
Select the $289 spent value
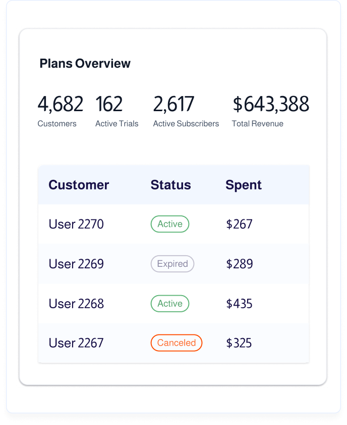coord(239,264)
